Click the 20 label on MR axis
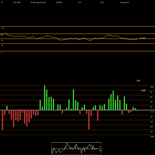 pyautogui.click(x=151, y=107)
